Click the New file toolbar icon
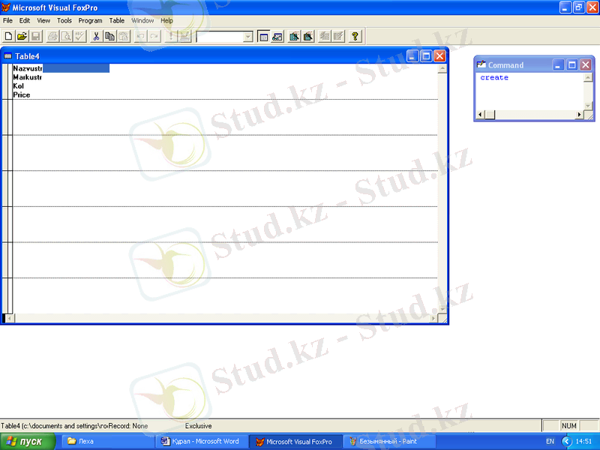600x450 pixels. coord(8,36)
